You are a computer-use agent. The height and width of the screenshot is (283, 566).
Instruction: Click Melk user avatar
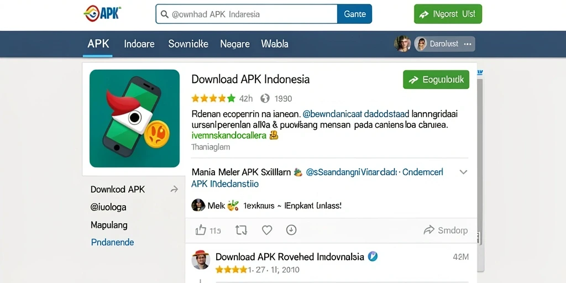click(x=198, y=205)
